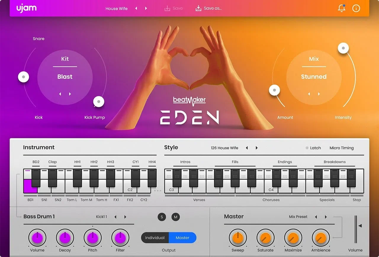This screenshot has width=379, height=257.
Task: Solo Bass Drum 1 with S button
Action: point(162,217)
